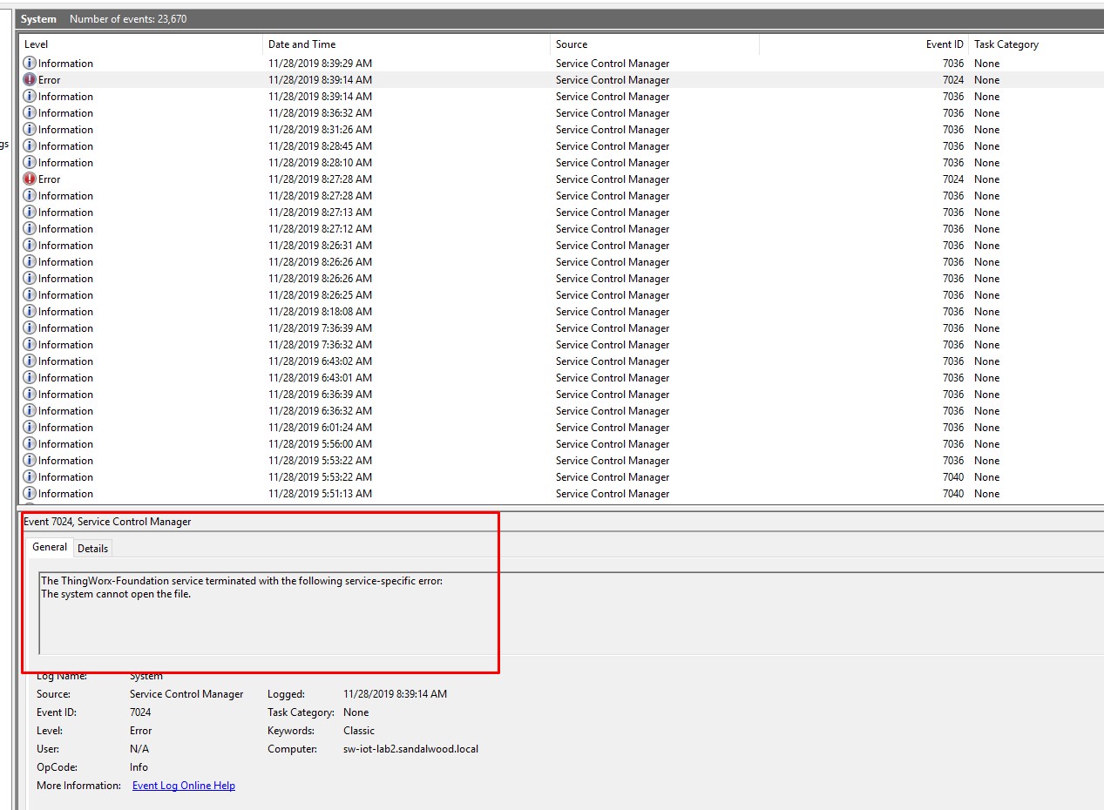Switch to the Details tab
1104x810 pixels.
tap(92, 547)
